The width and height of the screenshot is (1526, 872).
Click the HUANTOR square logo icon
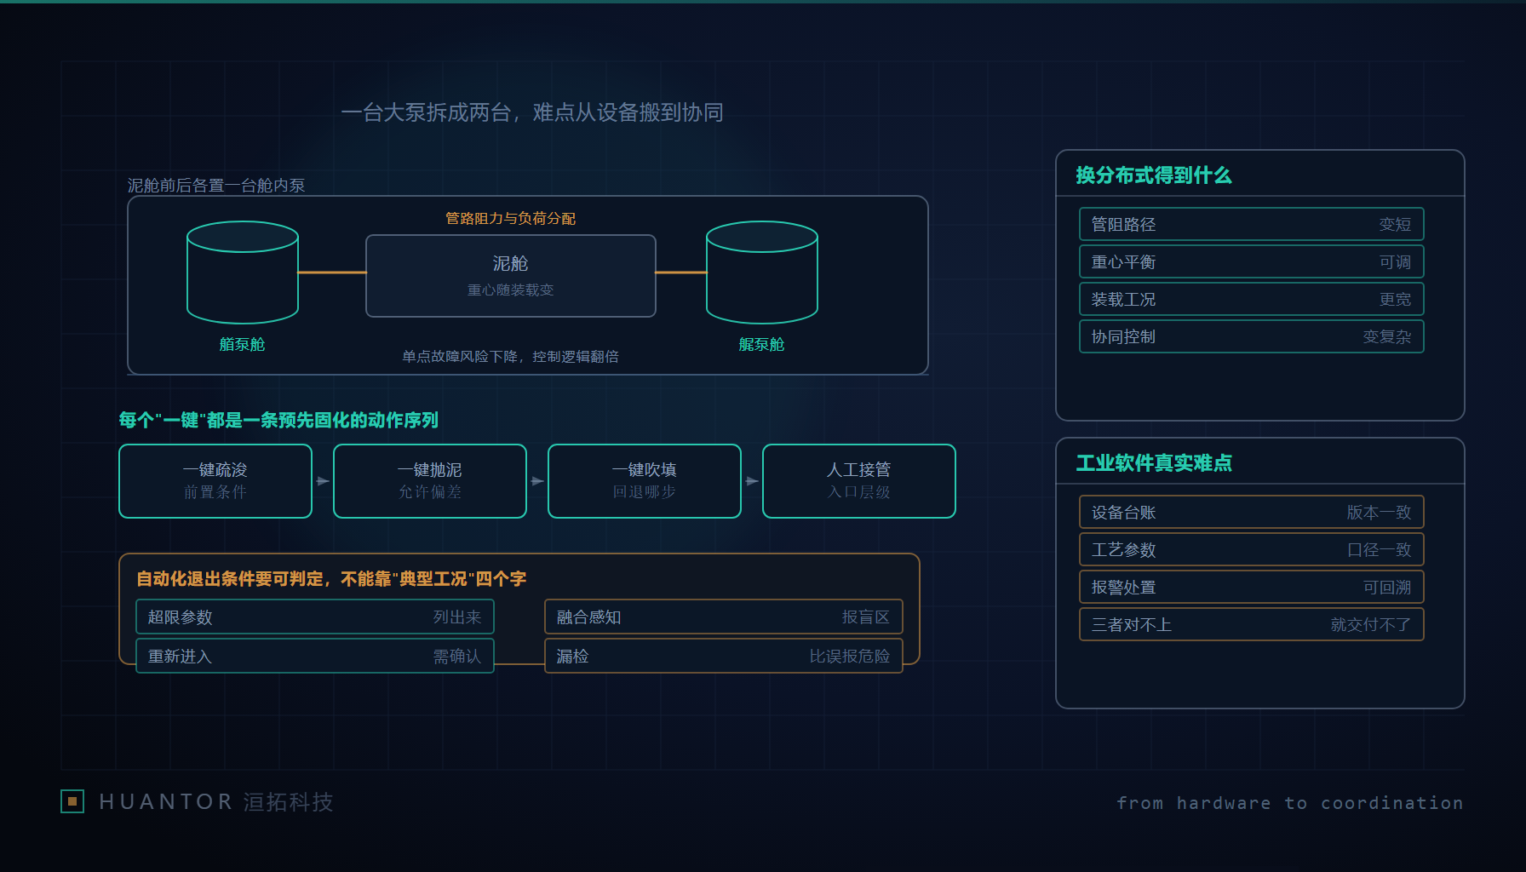pyautogui.click(x=72, y=801)
